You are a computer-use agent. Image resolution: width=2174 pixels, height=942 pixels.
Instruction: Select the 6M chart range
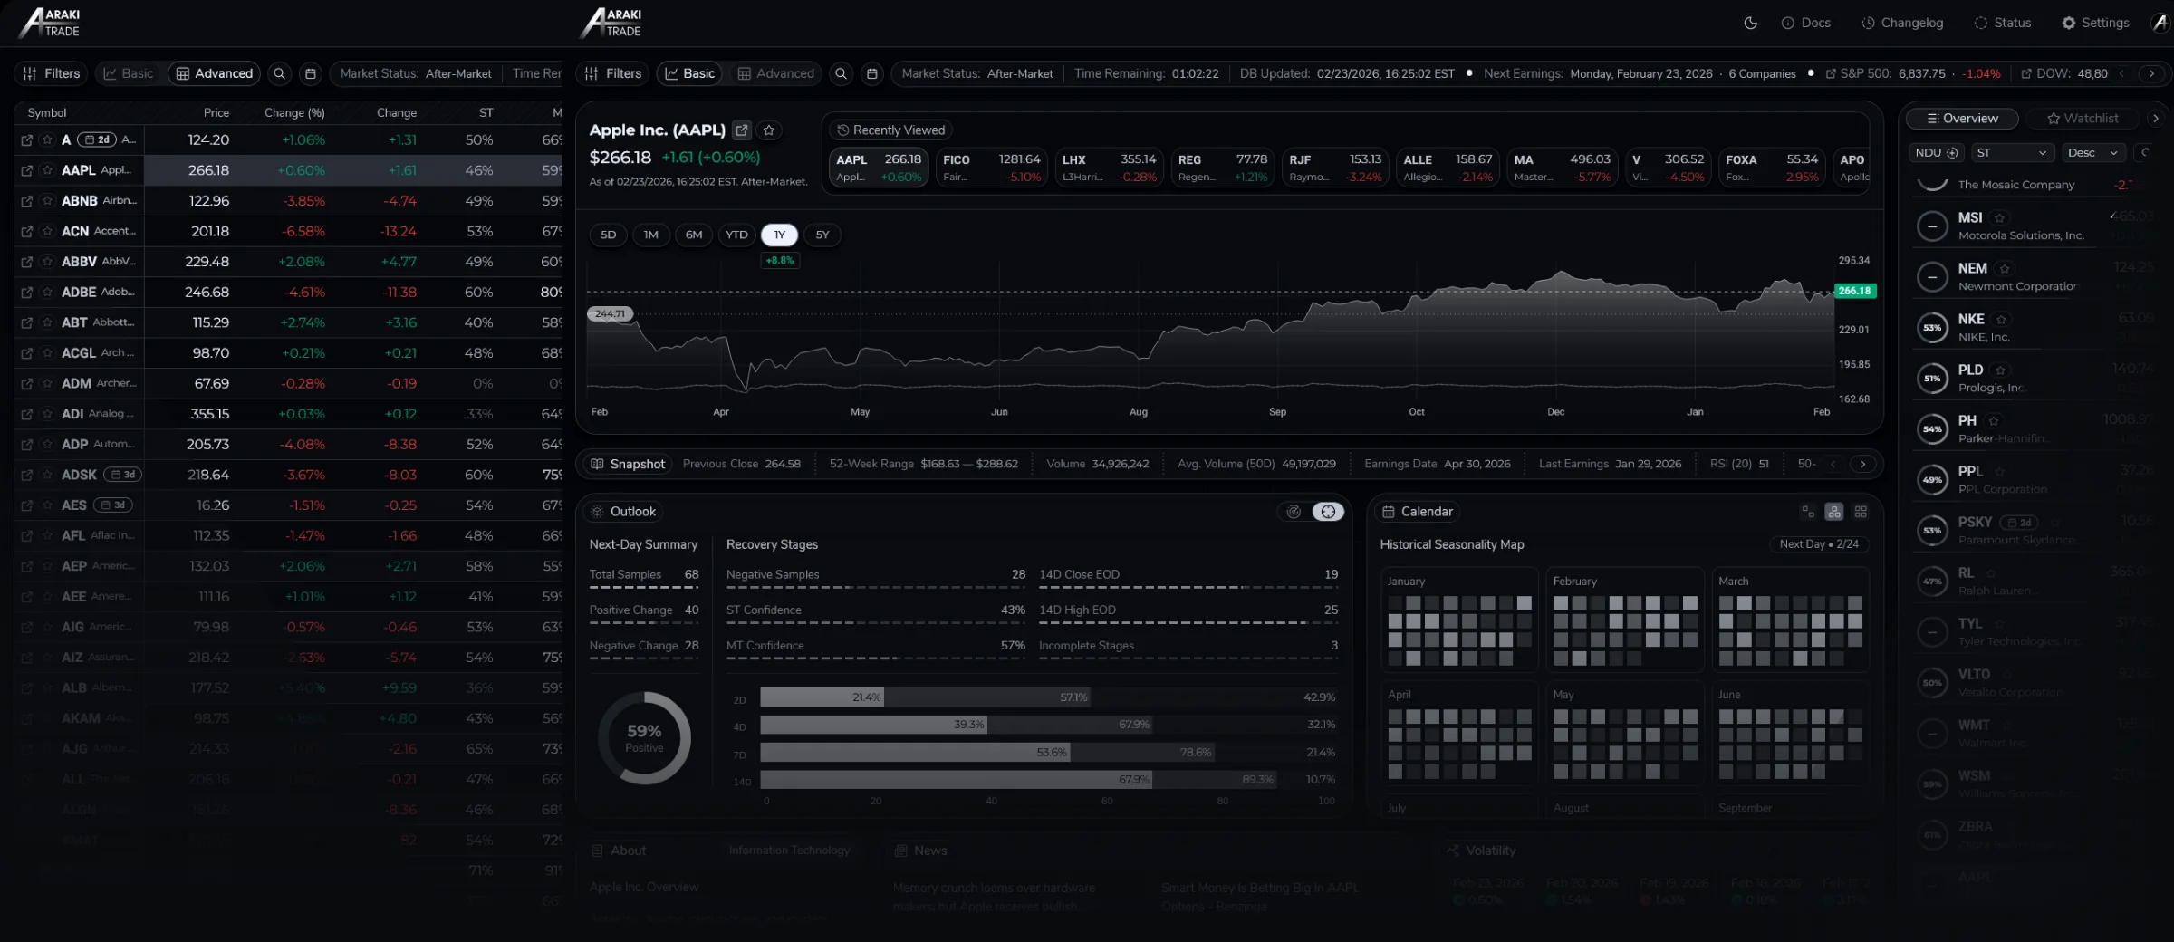(x=694, y=235)
